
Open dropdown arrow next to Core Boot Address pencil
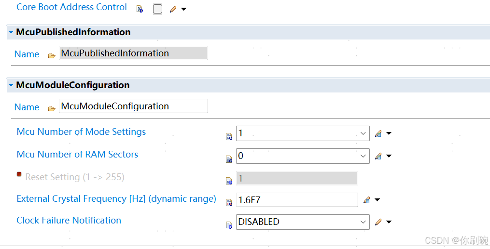pyautogui.click(x=184, y=9)
